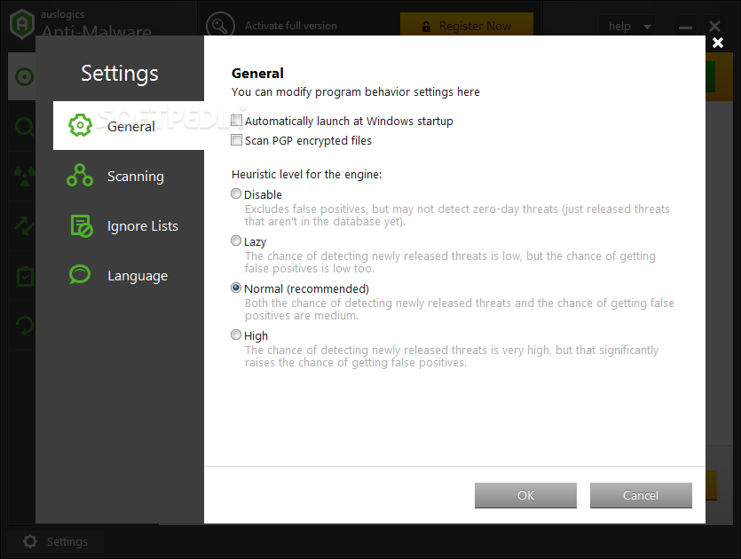The image size is (741, 559).
Task: Click the green gear General icon
Action: tap(80, 125)
